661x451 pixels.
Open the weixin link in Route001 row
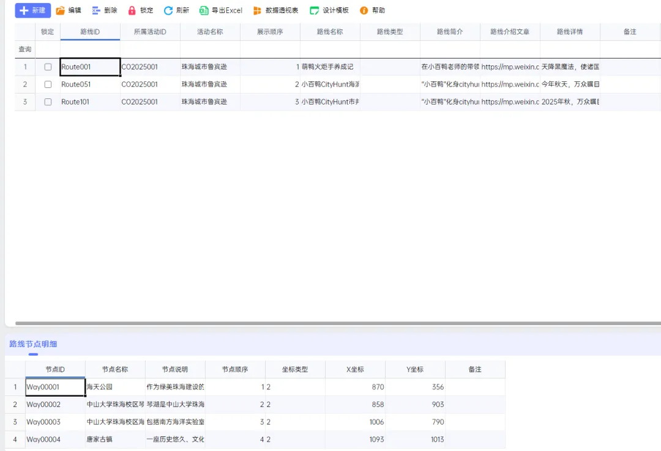click(x=510, y=67)
